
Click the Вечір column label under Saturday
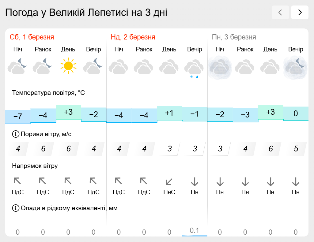click(x=93, y=49)
